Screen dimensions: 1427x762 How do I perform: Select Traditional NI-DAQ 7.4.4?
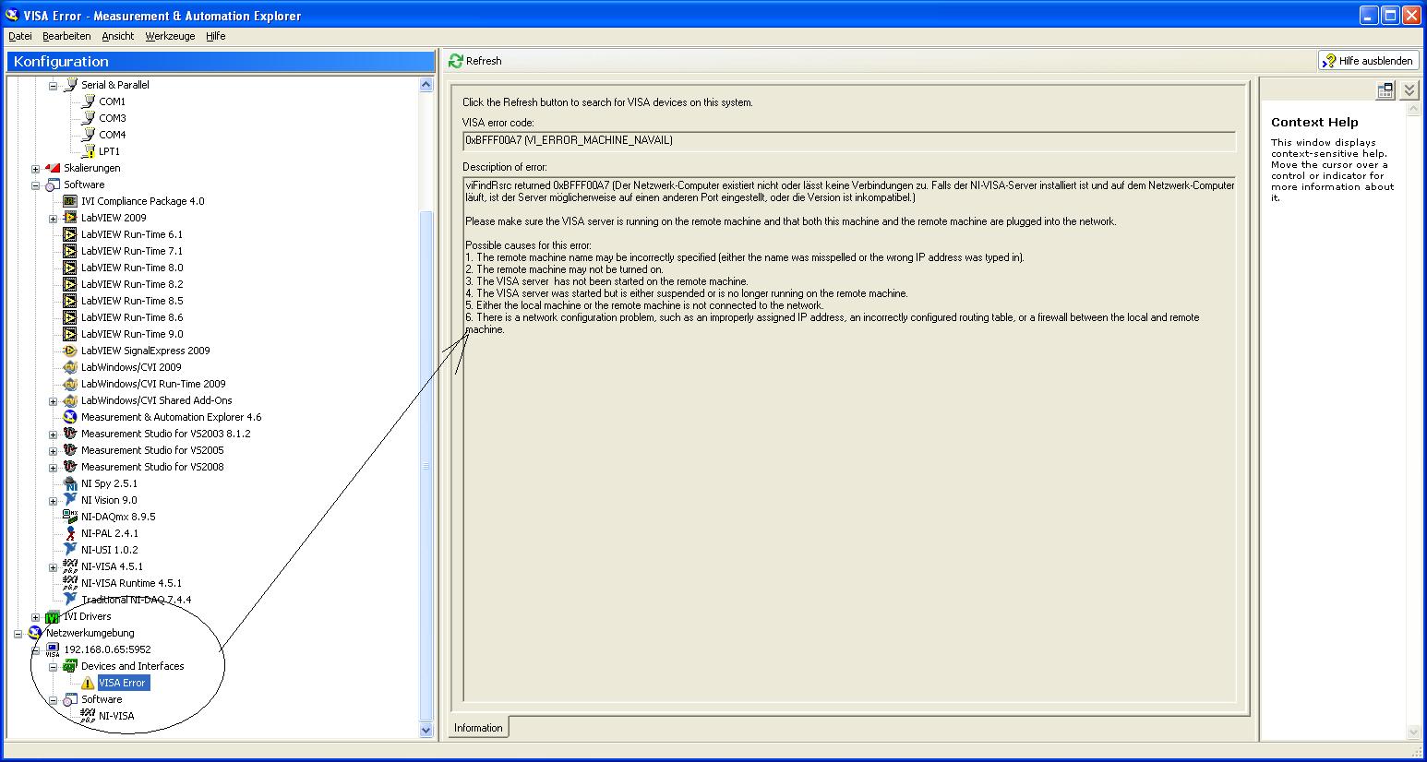point(137,600)
